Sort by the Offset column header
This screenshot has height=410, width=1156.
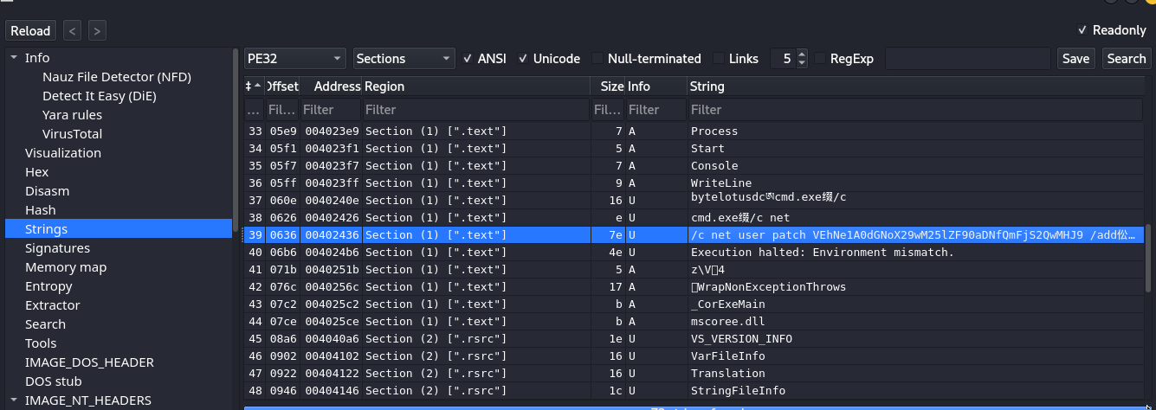(x=282, y=86)
